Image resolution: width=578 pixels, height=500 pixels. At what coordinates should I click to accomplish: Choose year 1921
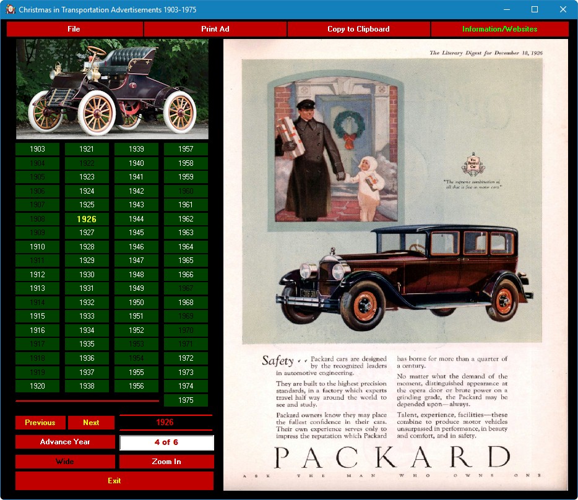pyautogui.click(x=87, y=149)
